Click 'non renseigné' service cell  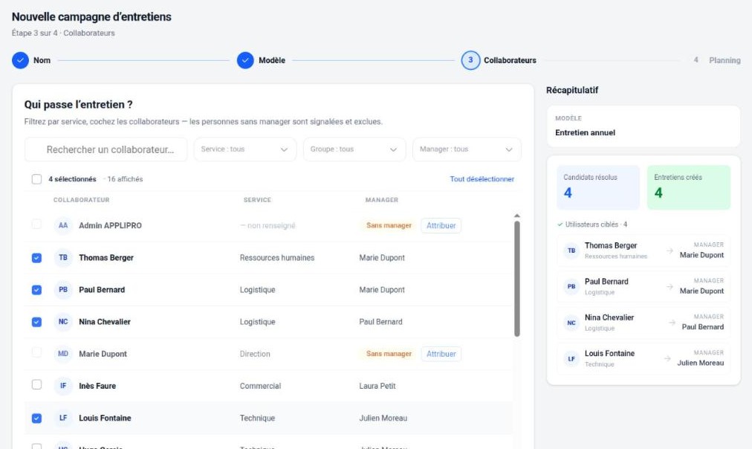click(x=268, y=226)
